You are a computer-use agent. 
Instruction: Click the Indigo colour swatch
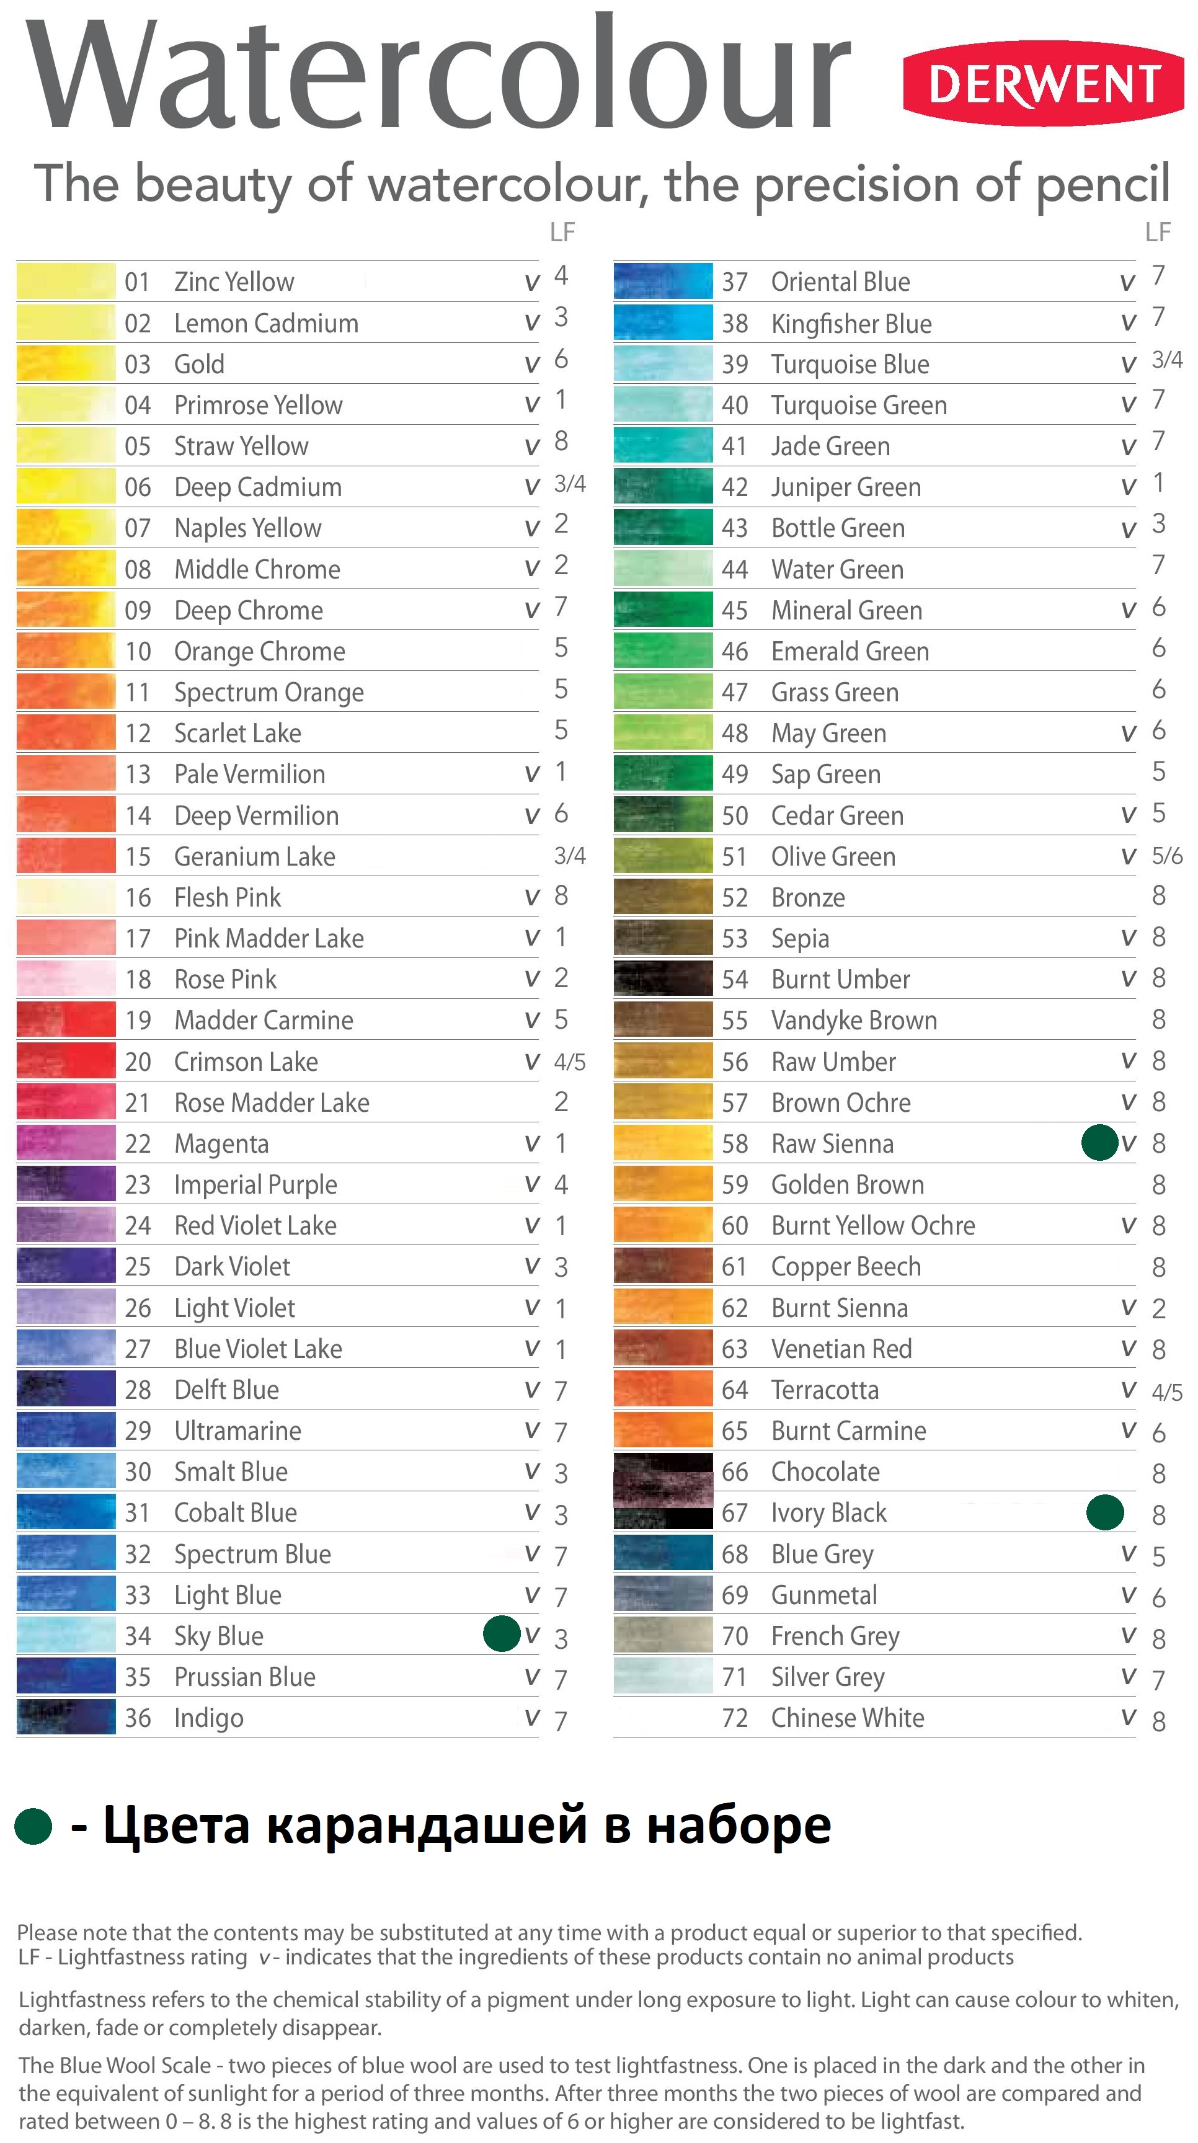(66, 1717)
